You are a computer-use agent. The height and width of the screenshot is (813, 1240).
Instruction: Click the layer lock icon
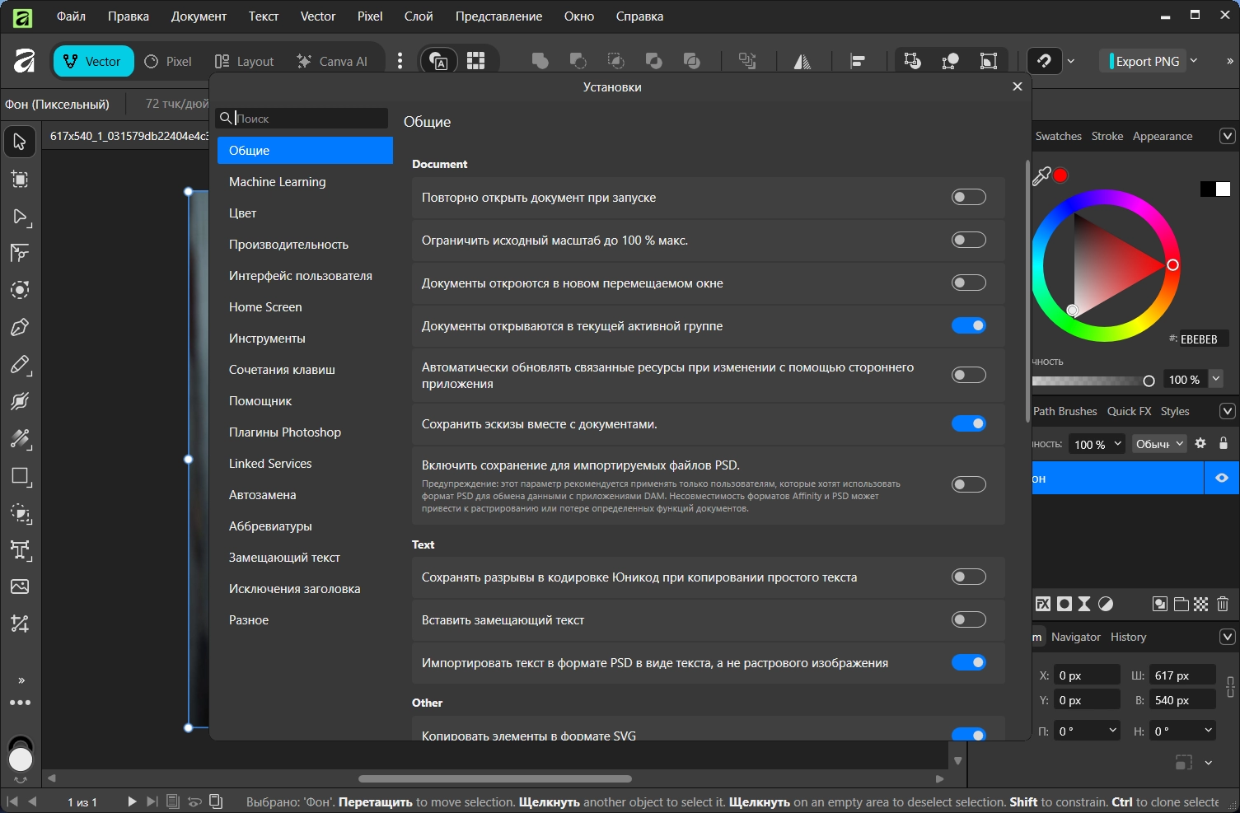(1224, 443)
